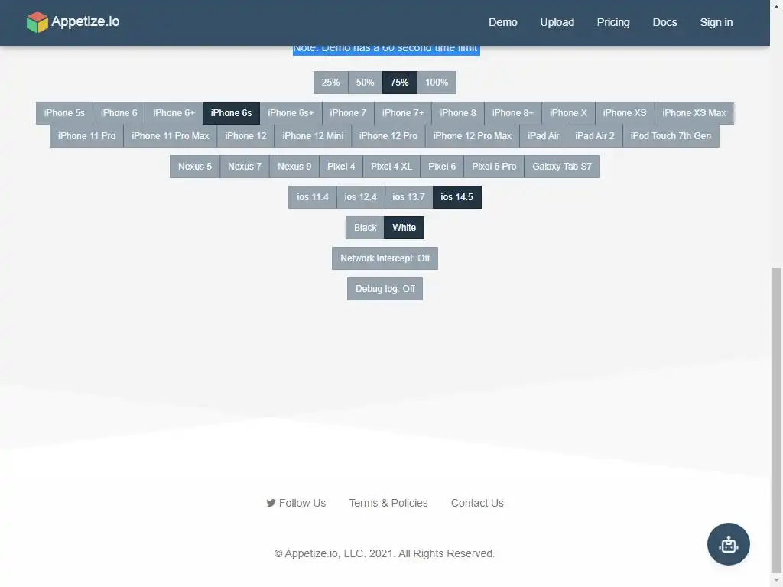Click the Appetize.io copyright text

click(385, 553)
